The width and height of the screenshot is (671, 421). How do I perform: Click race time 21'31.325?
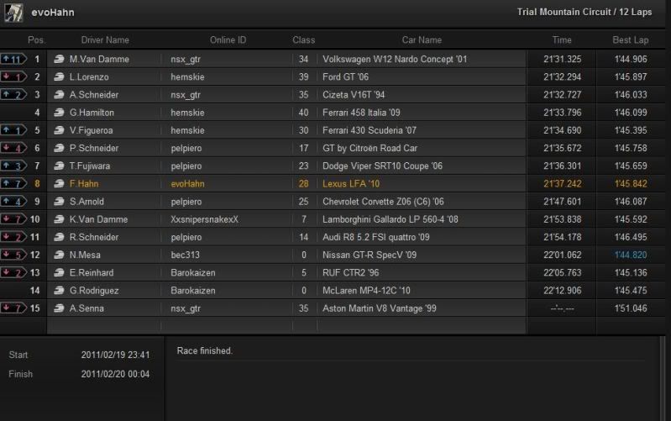562,59
